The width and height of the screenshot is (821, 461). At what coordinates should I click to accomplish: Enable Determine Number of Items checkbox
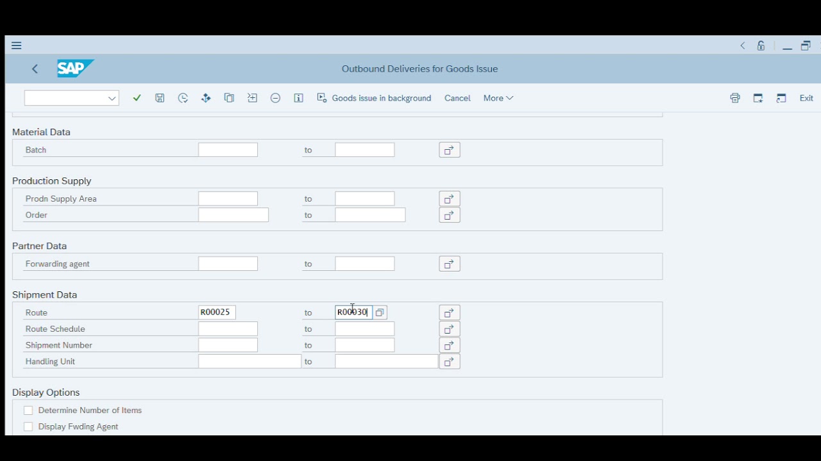(28, 410)
